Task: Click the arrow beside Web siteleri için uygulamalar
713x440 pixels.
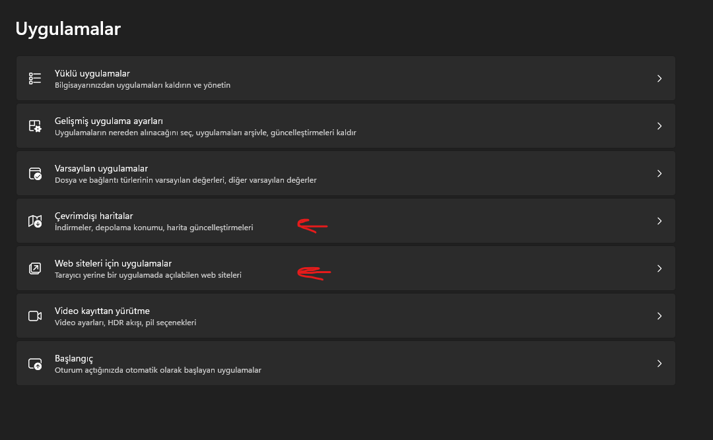Action: click(x=659, y=268)
